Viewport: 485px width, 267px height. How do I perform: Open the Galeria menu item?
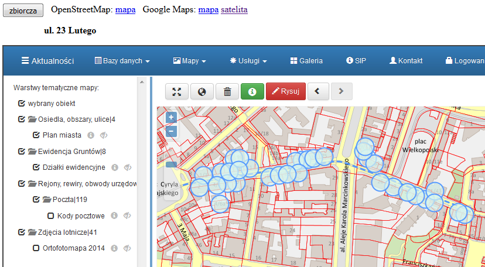[x=306, y=61]
